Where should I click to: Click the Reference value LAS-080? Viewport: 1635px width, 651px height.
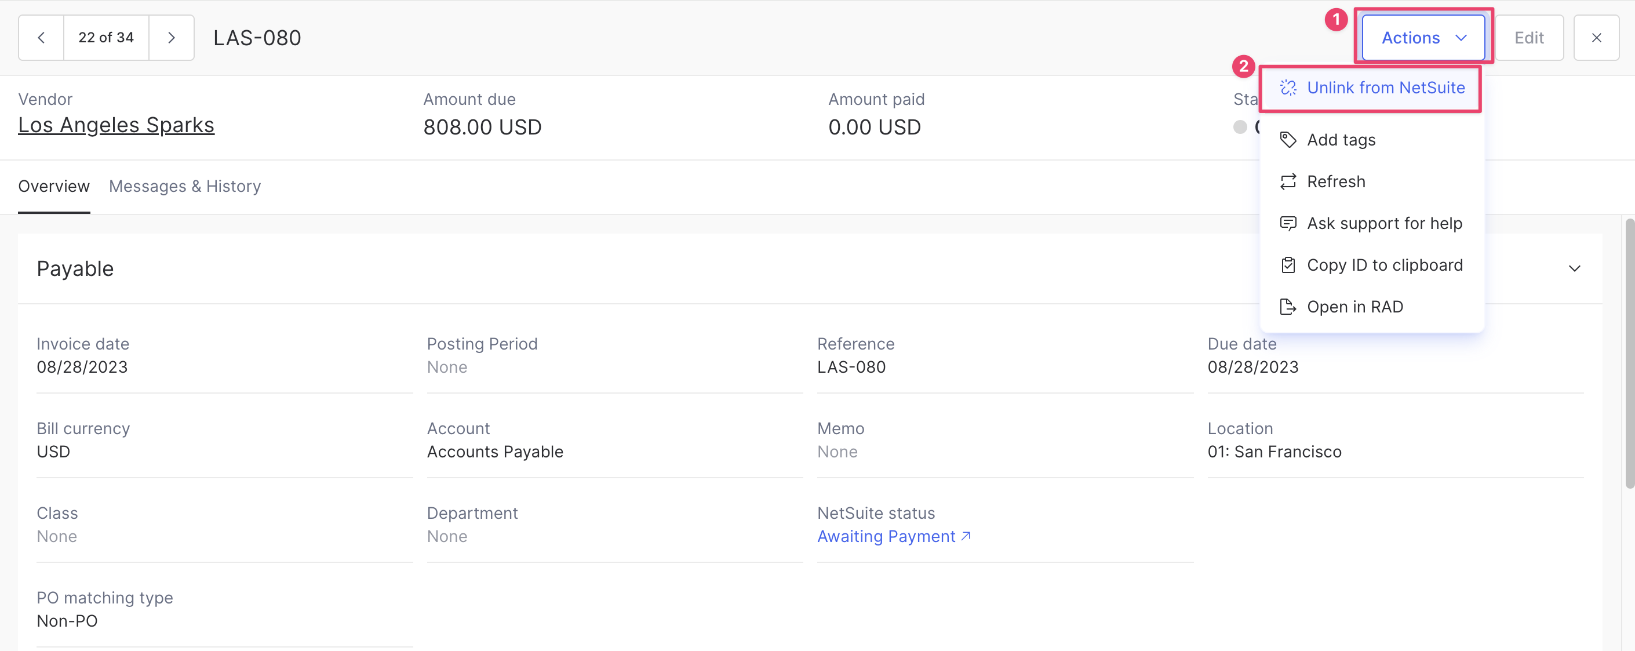(851, 367)
